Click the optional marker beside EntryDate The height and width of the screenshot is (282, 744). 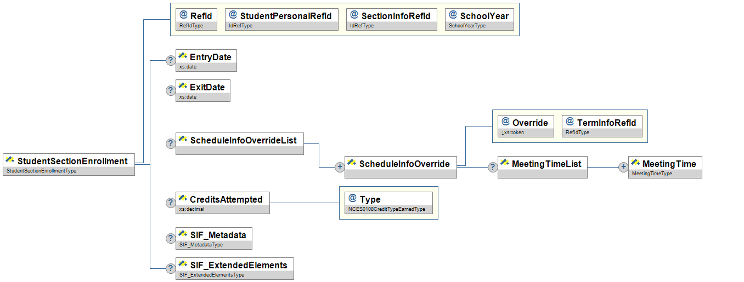tap(171, 61)
